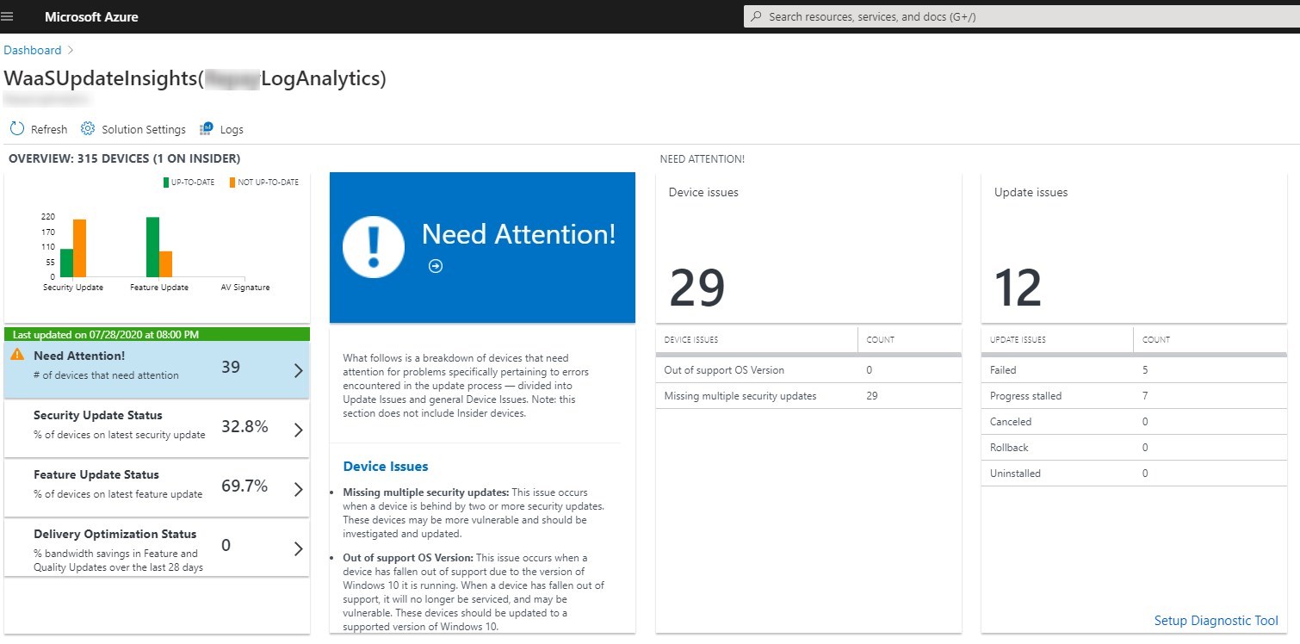Click the OVERVIEW: 315 DEVICES heading
Image resolution: width=1300 pixels, height=644 pixels.
pos(124,158)
